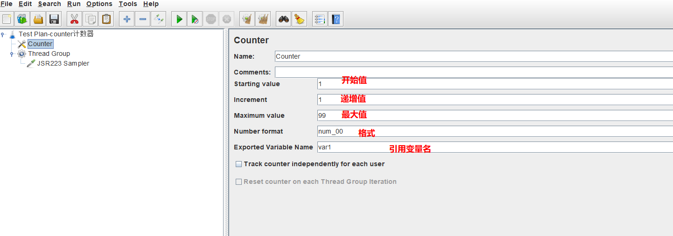Screen dimensions: 673x236
Task: Select Thread Group in the tree
Action: tap(49, 54)
